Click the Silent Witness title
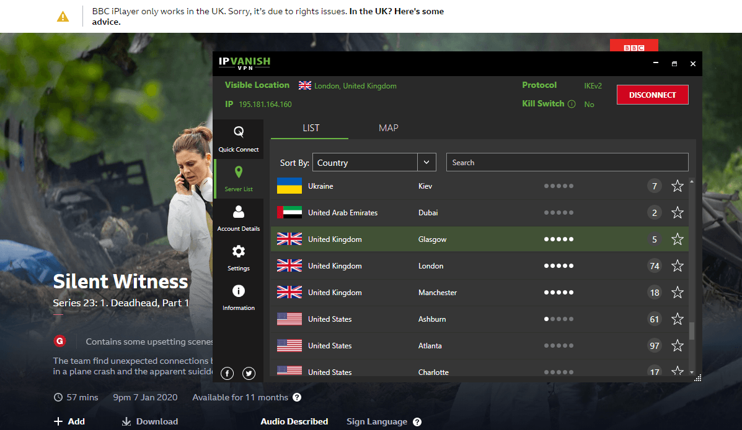This screenshot has width=742, height=430. click(121, 281)
